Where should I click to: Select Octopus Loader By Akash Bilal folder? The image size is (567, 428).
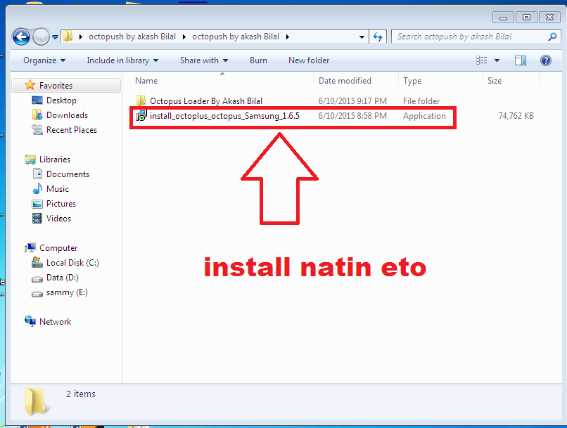click(x=205, y=100)
